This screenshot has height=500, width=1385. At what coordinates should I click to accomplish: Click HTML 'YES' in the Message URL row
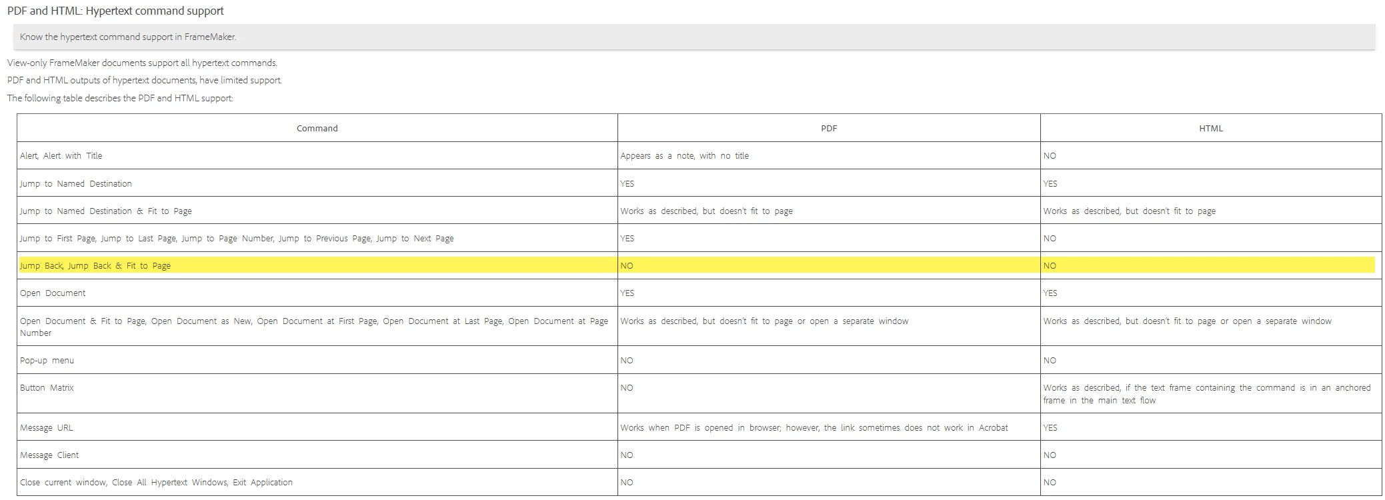1211,427
